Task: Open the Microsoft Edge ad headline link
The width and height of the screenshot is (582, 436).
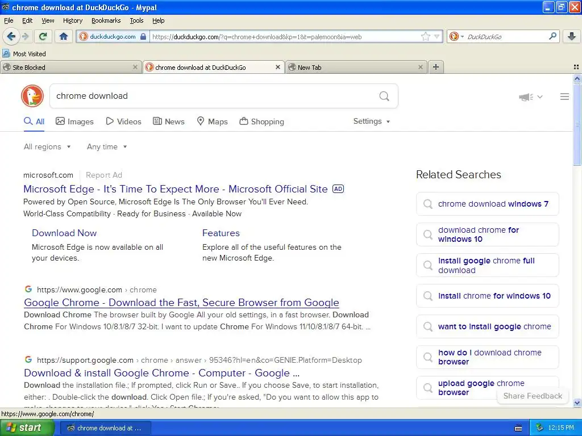Action: click(176, 189)
